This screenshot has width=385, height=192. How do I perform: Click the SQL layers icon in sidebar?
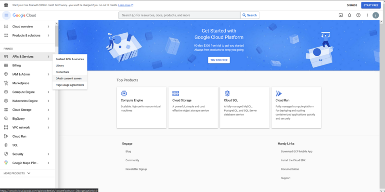(x=6, y=145)
